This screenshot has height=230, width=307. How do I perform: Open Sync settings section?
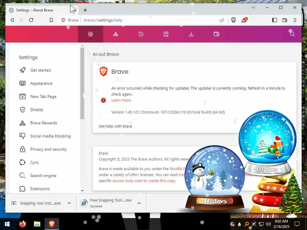pyautogui.click(x=34, y=162)
